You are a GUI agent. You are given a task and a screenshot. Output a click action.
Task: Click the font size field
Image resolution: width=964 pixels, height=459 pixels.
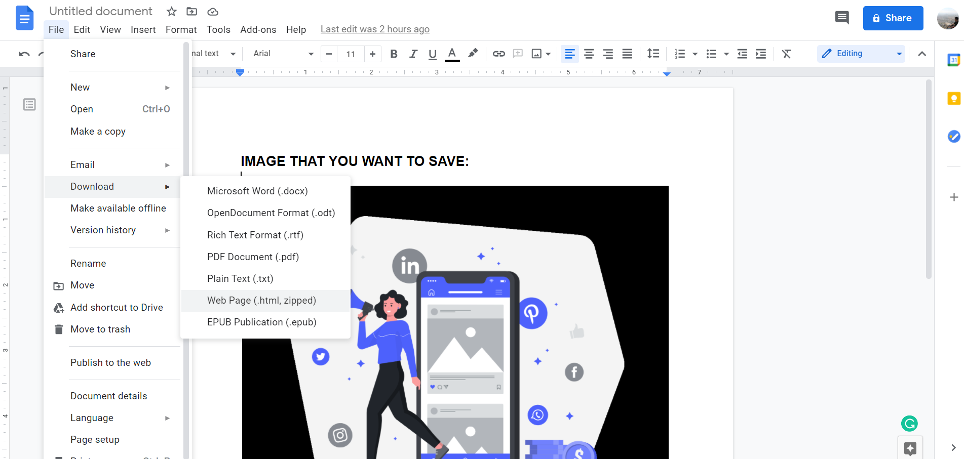(x=351, y=54)
